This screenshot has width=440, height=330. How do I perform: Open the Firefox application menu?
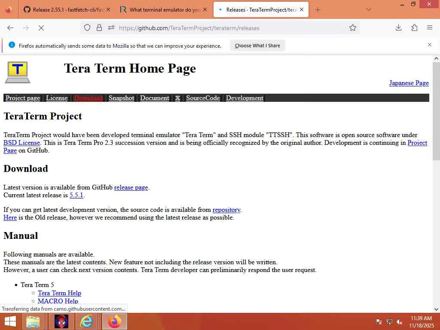(x=430, y=27)
